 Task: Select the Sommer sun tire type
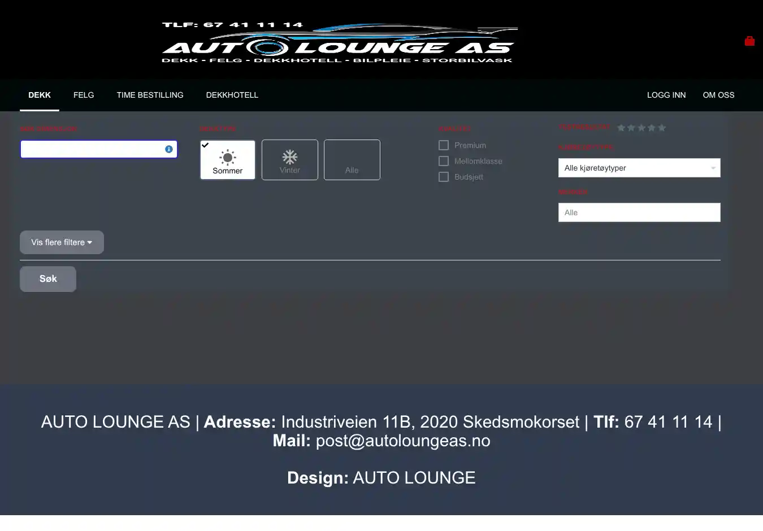[228, 160]
